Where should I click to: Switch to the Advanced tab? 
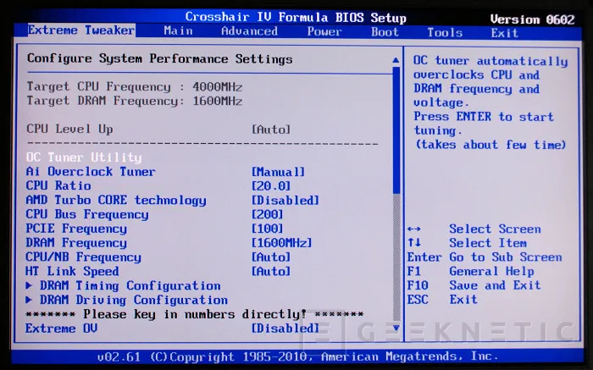click(249, 31)
